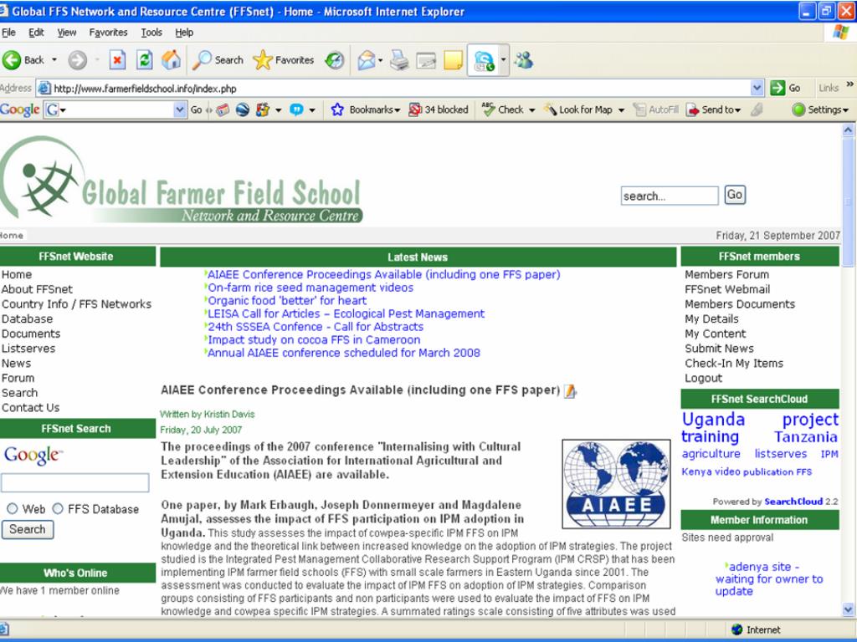Click the ABC Check spelling button

[x=503, y=110]
